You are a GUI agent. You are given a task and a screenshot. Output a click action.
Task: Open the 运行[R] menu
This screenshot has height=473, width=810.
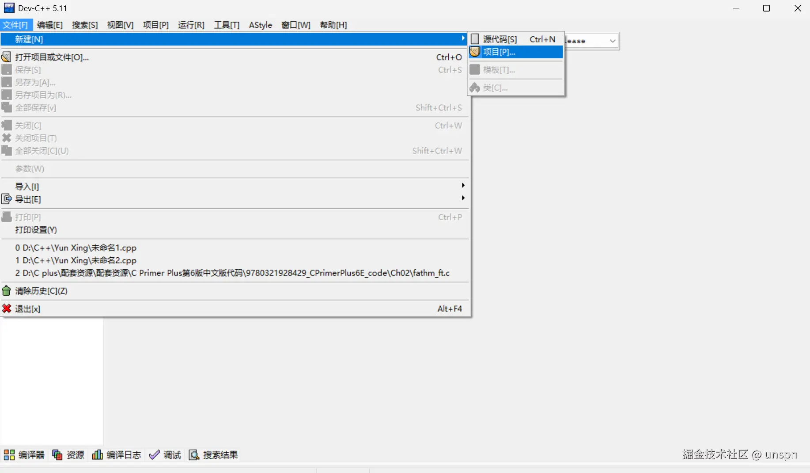click(x=191, y=25)
